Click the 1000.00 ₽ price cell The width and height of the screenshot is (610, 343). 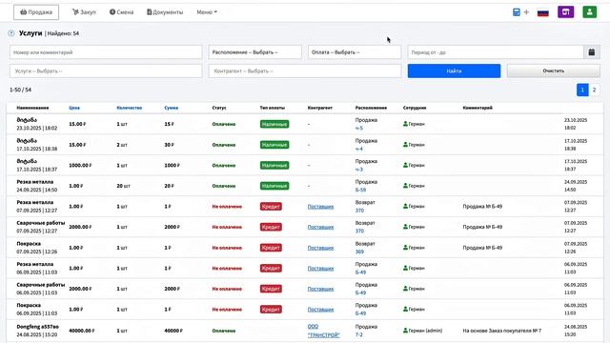80,165
